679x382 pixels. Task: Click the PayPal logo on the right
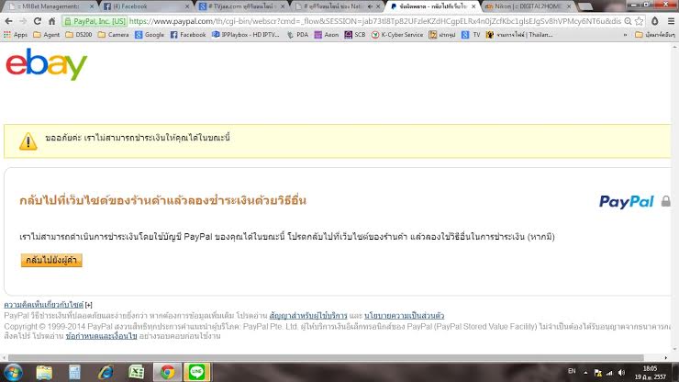(626, 202)
